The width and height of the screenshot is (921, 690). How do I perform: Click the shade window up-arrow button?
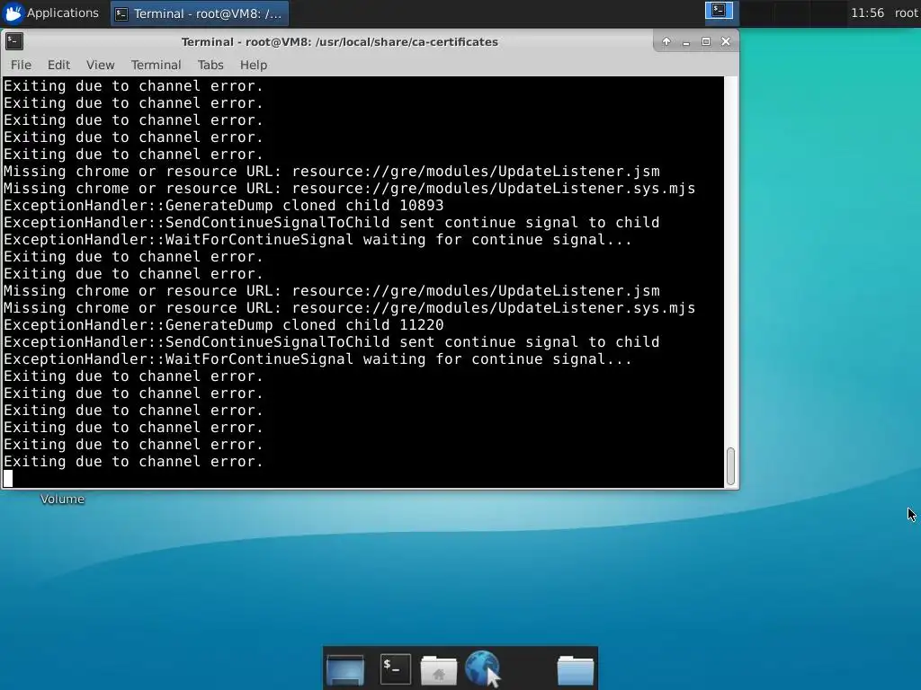tap(666, 41)
